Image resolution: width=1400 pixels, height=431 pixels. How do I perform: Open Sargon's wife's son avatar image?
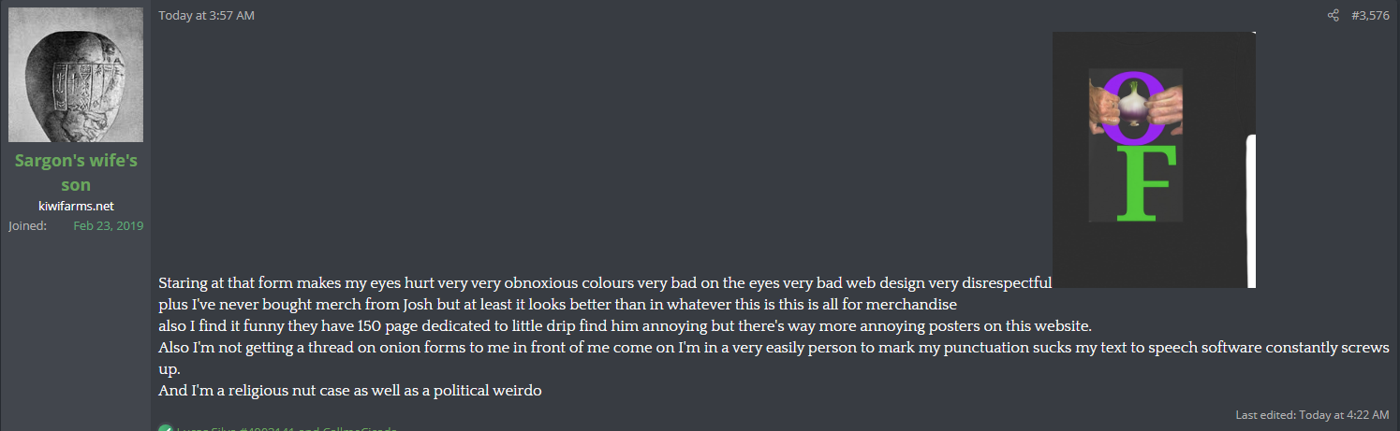tap(76, 75)
